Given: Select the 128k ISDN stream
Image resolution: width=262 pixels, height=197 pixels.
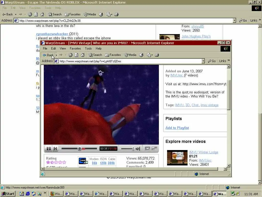Looking at the screenshot, I should (103, 163).
